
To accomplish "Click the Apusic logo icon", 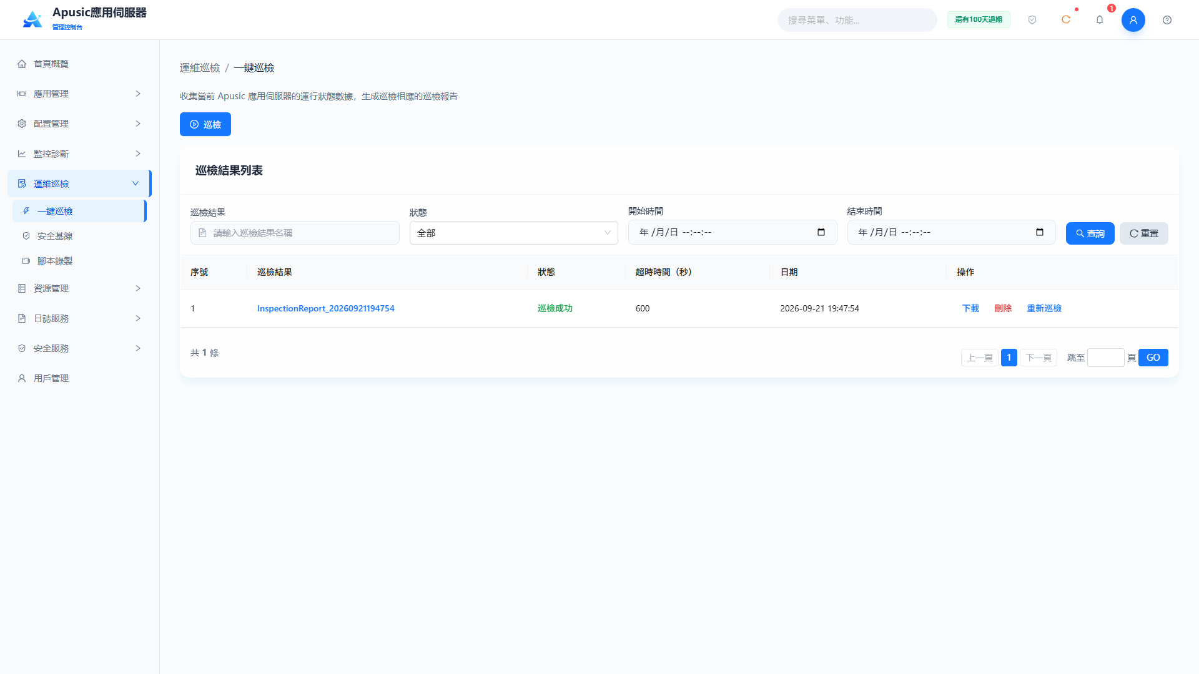I will pos(32,19).
